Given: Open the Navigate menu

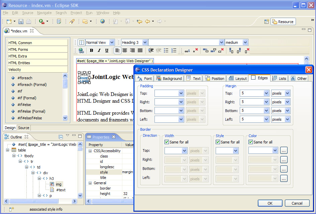Looking at the screenshot, I should [x=44, y=13].
